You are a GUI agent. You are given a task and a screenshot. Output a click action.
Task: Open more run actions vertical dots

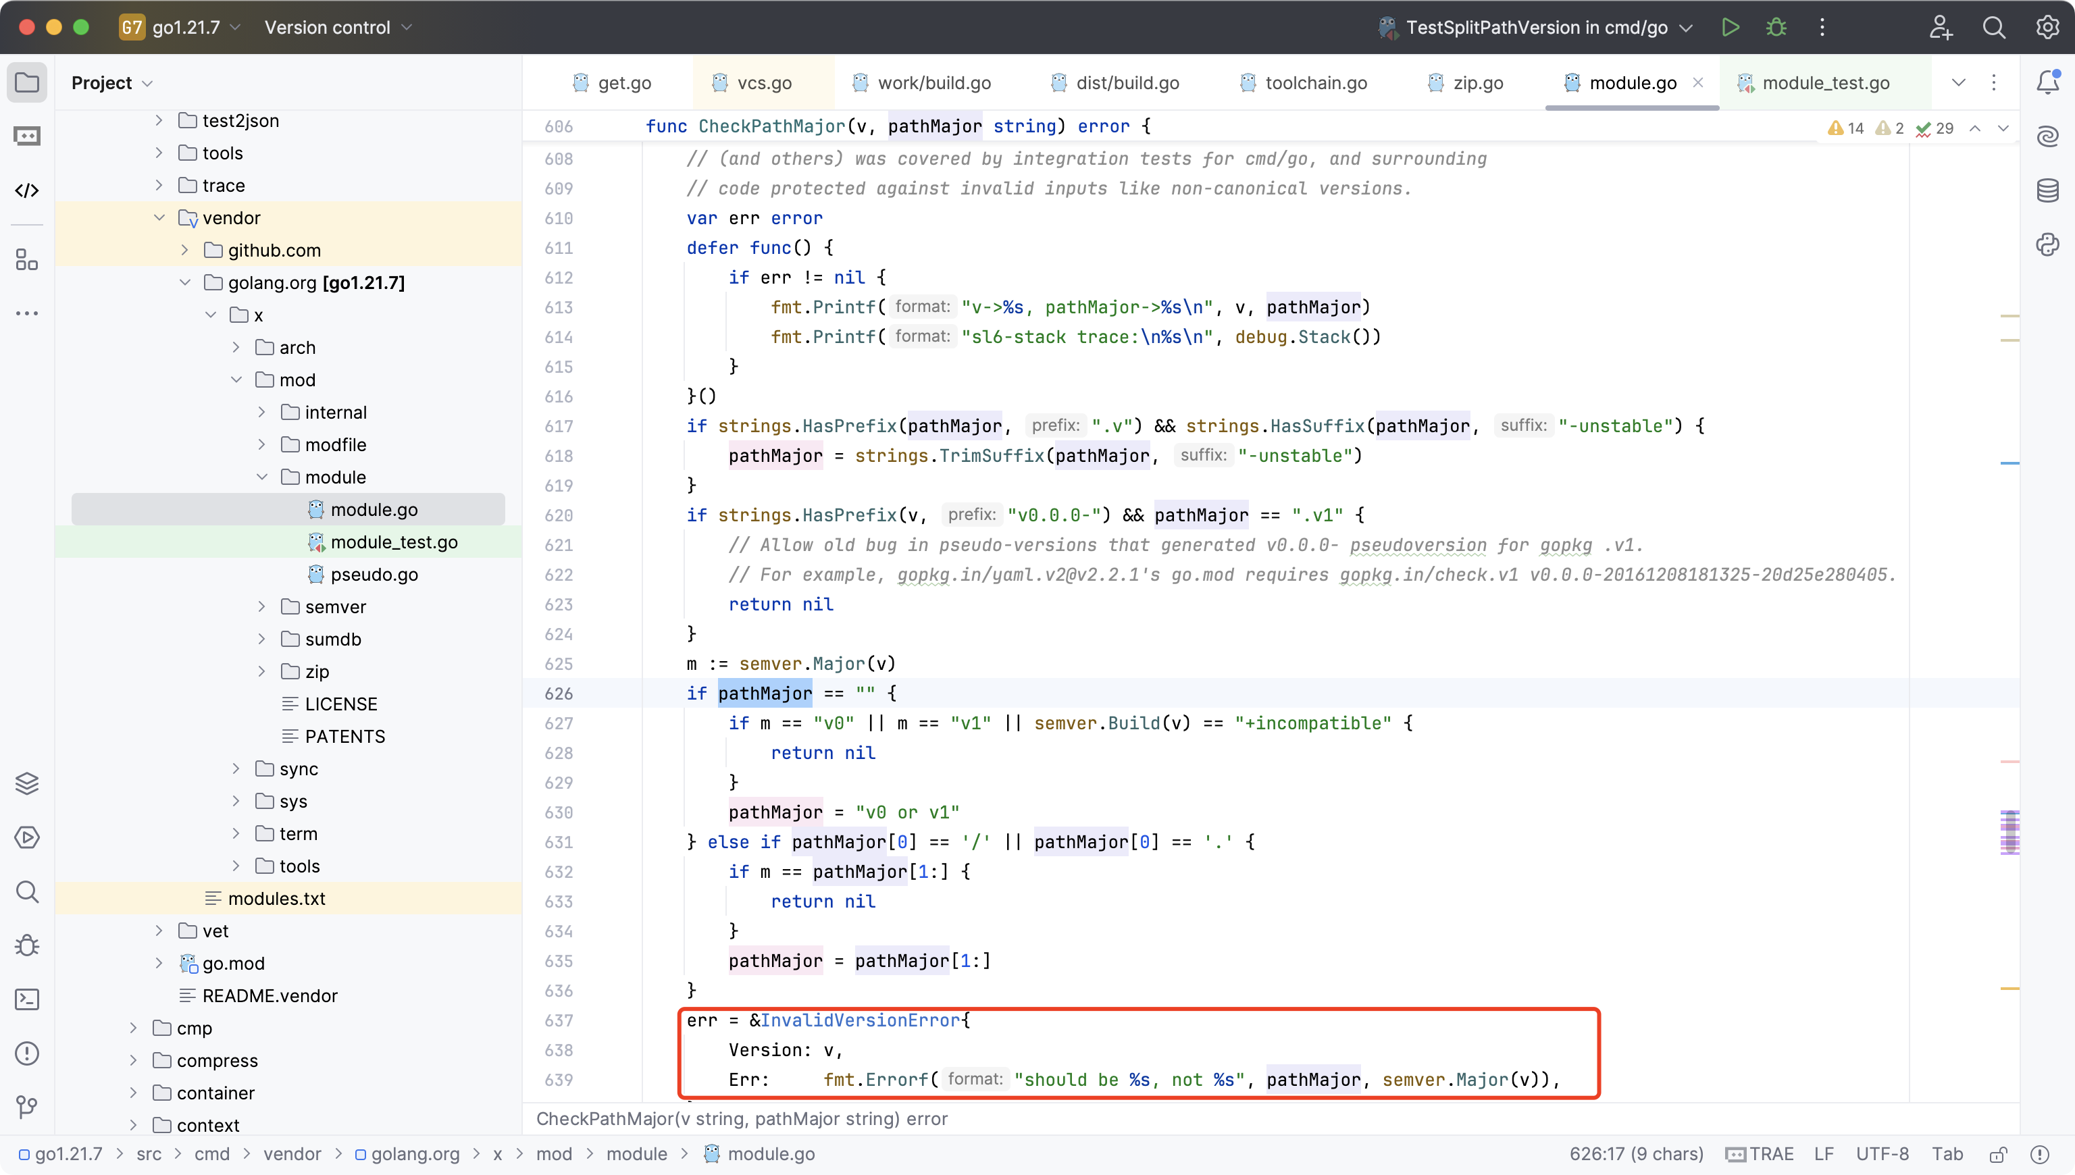pos(1822,28)
